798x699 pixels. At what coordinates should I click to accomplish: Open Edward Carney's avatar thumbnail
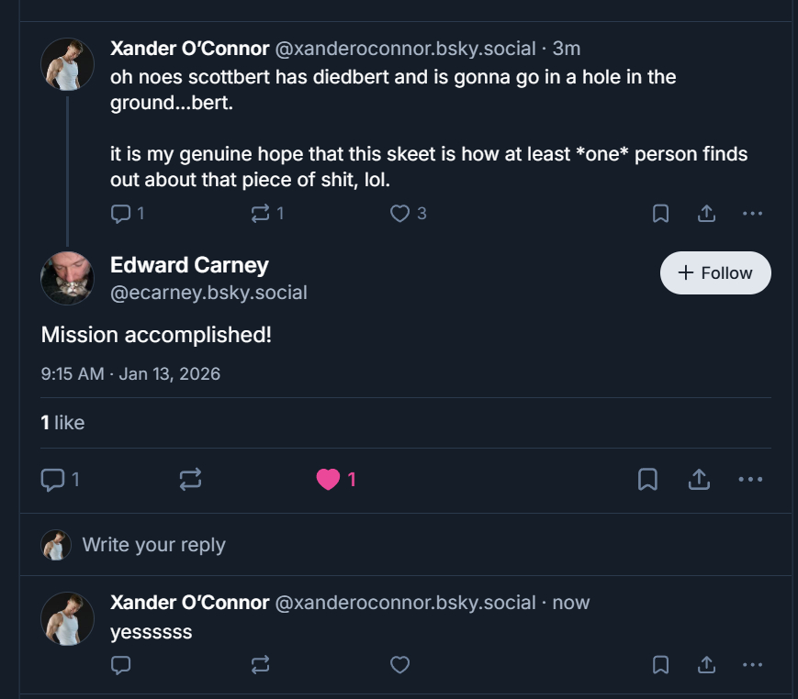(67, 278)
